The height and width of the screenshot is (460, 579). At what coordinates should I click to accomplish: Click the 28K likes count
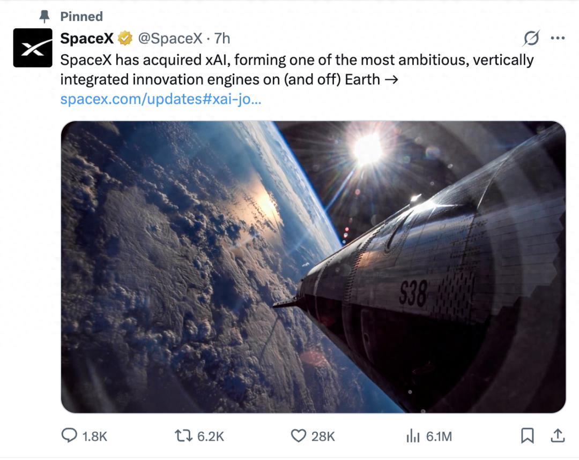tap(323, 436)
